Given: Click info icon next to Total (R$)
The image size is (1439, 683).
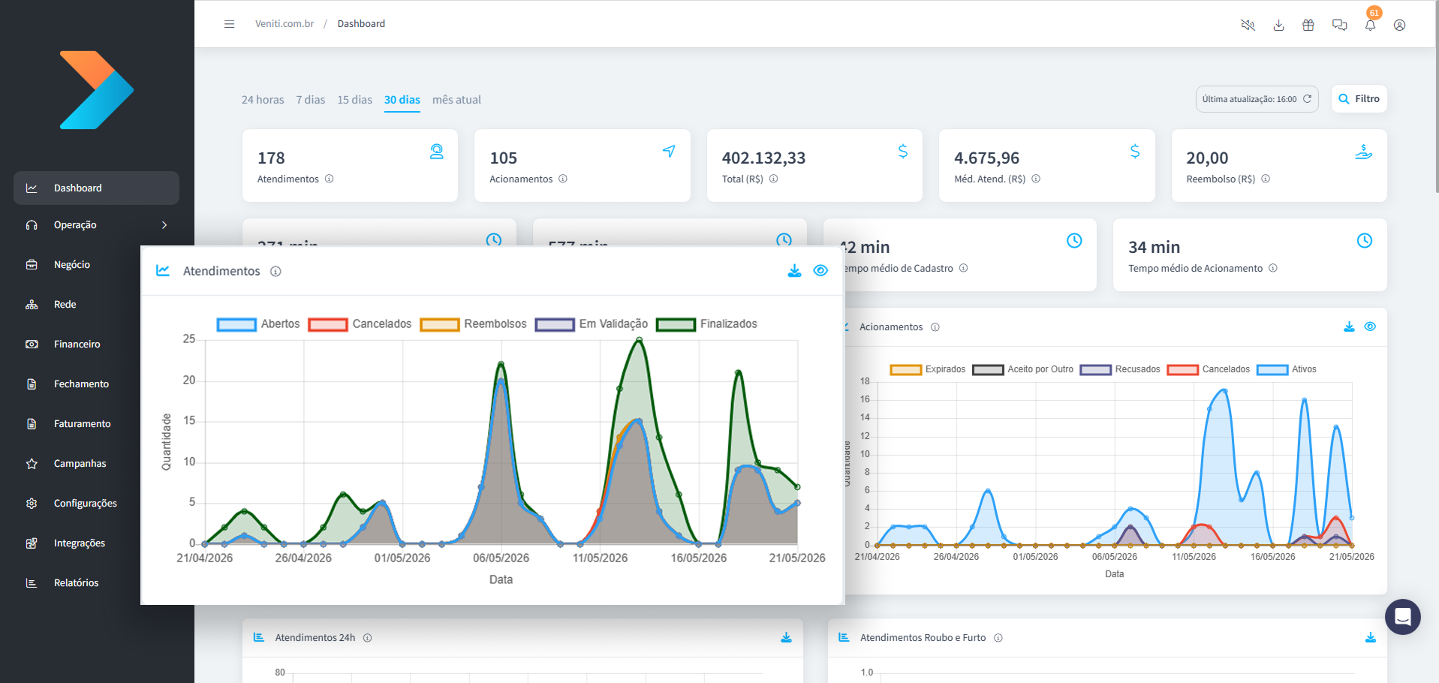Looking at the screenshot, I should [x=773, y=179].
